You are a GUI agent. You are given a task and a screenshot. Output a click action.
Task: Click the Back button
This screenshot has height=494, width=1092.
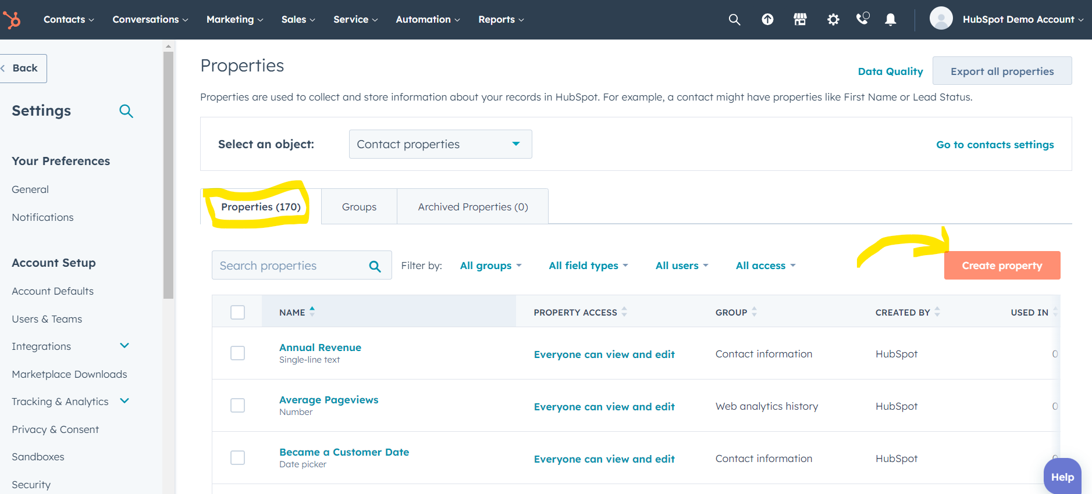[x=23, y=68]
